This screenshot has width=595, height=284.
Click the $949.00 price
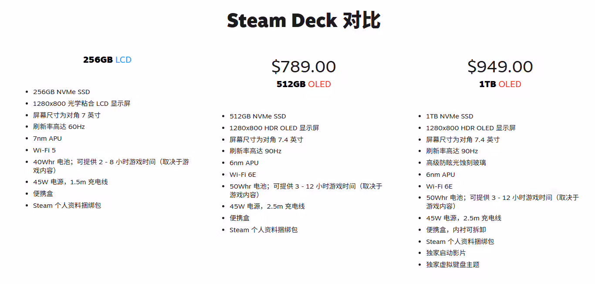pyautogui.click(x=500, y=67)
